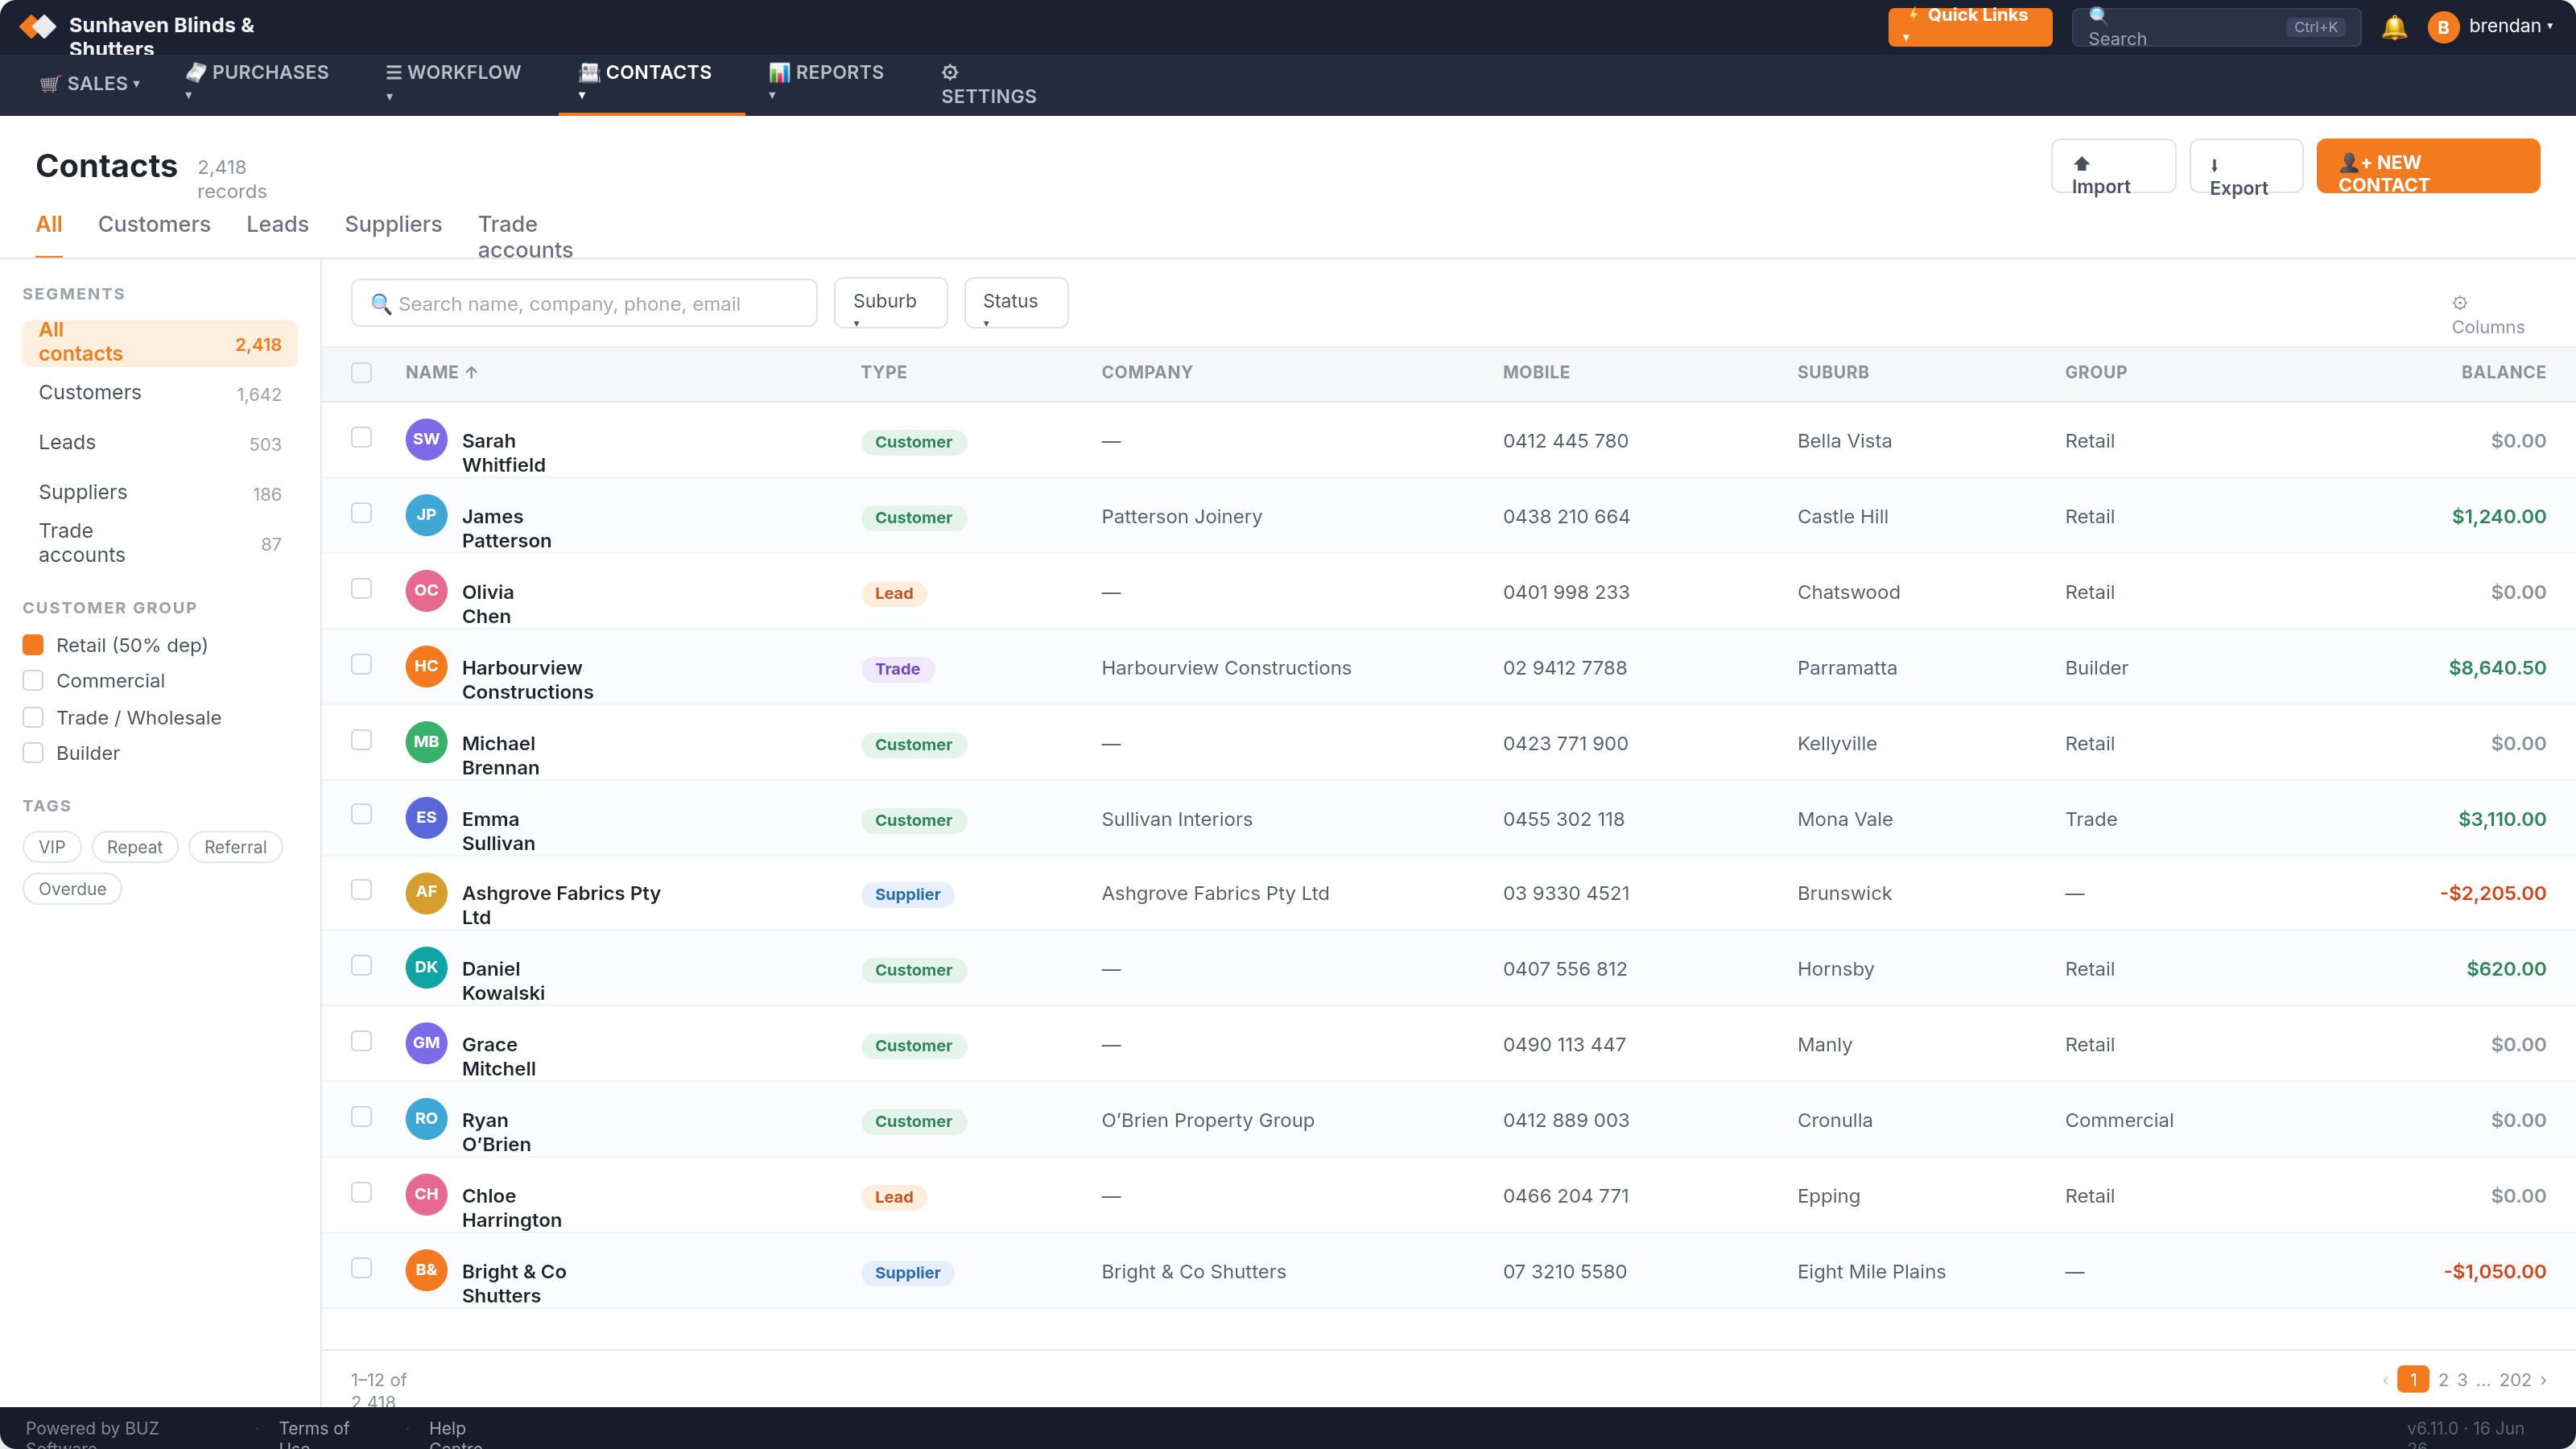Click the Export download arrow icon
Screen dimensions: 2576x1449
point(2214,165)
